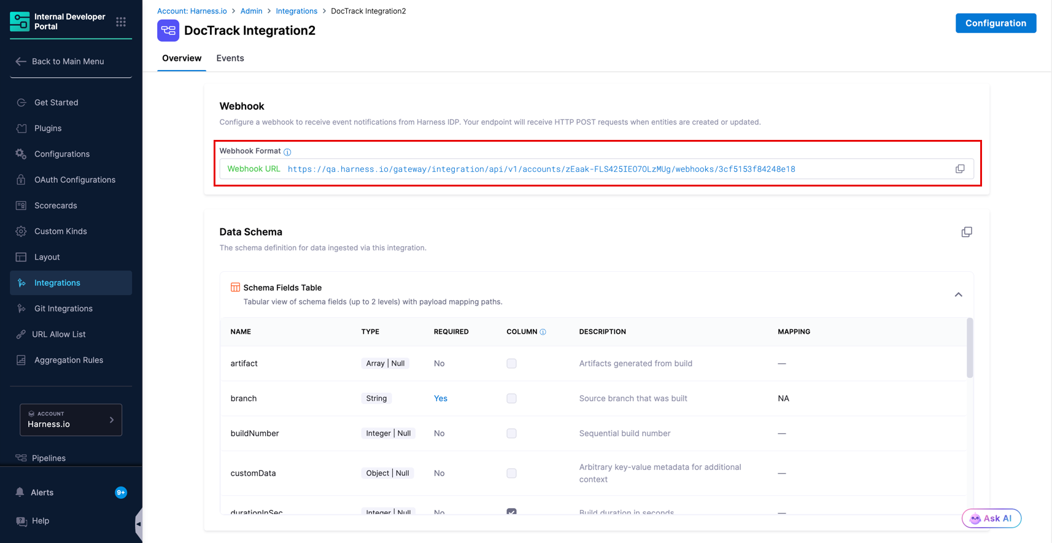Click the 9+ alerts badge
The width and height of the screenshot is (1052, 543).
point(121,493)
